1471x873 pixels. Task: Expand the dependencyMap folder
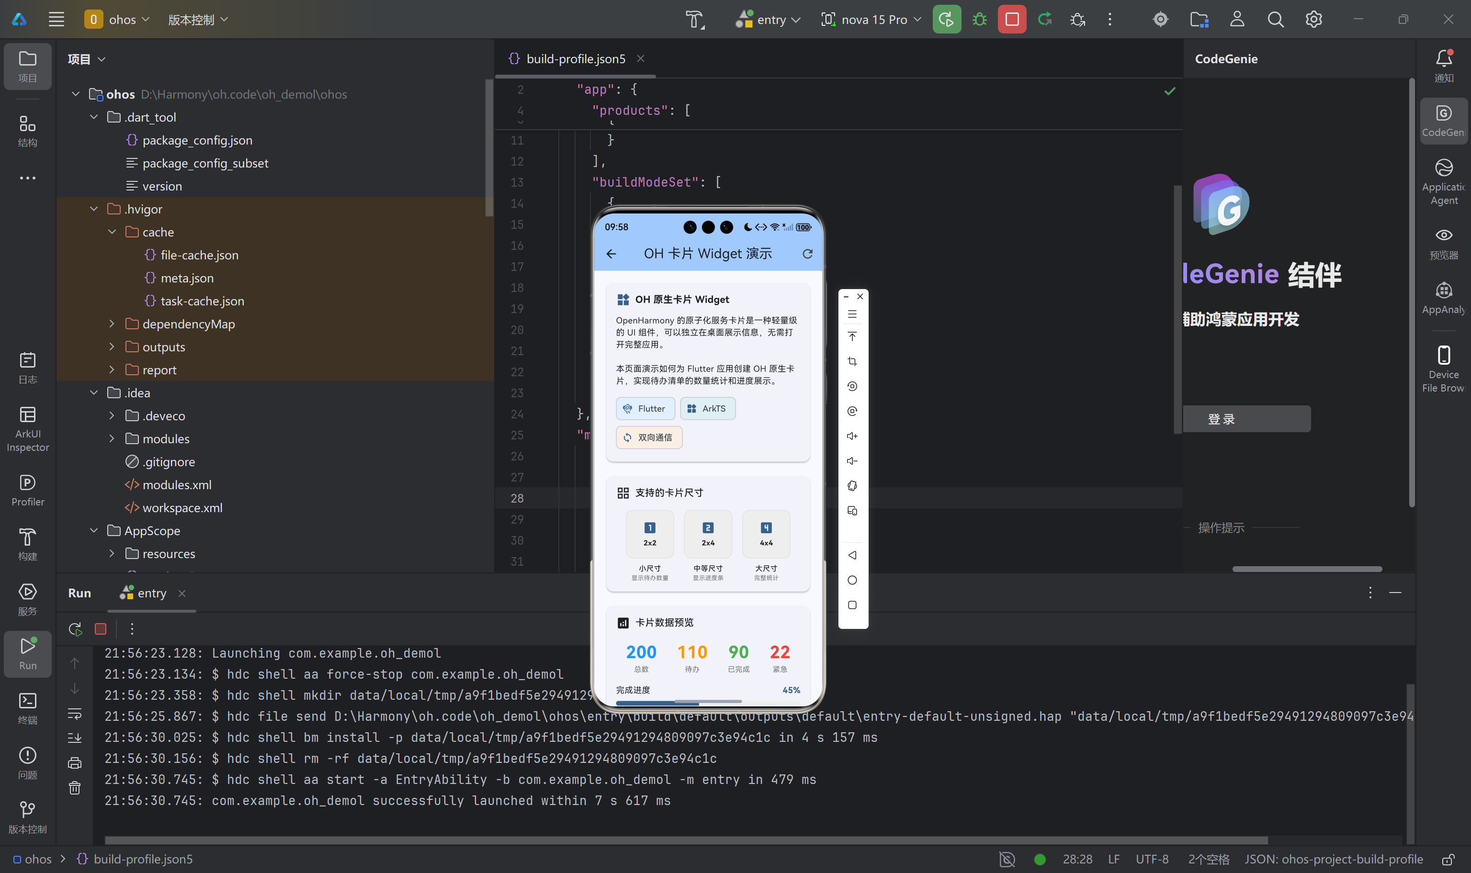[x=112, y=324]
